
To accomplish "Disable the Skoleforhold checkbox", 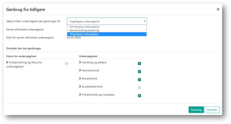I will pos(139,80).
